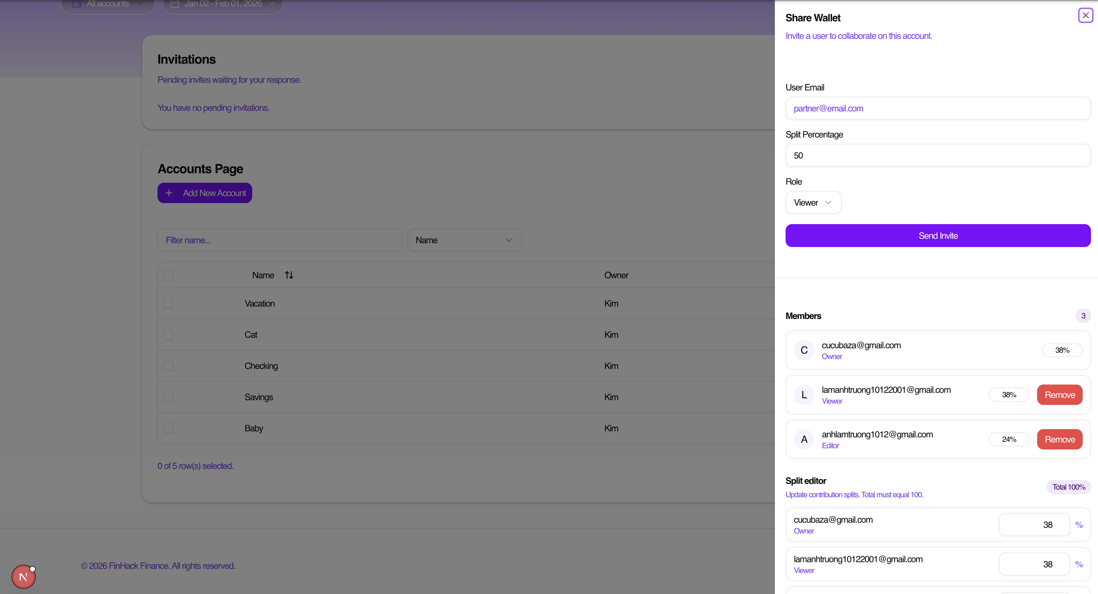1098x594 pixels.
Task: Check the Vacation account row
Action: [168, 303]
